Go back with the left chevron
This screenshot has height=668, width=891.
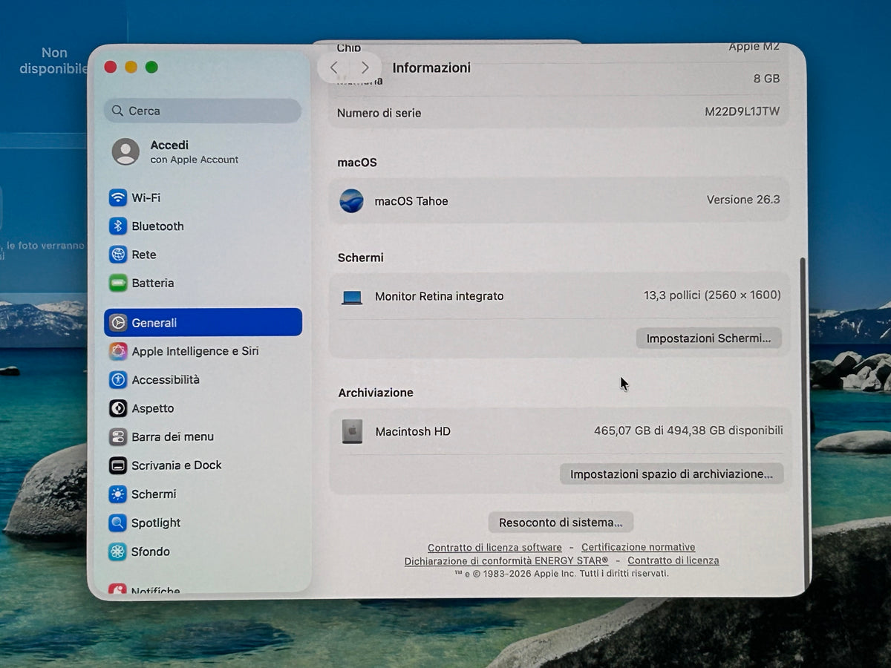tap(334, 68)
